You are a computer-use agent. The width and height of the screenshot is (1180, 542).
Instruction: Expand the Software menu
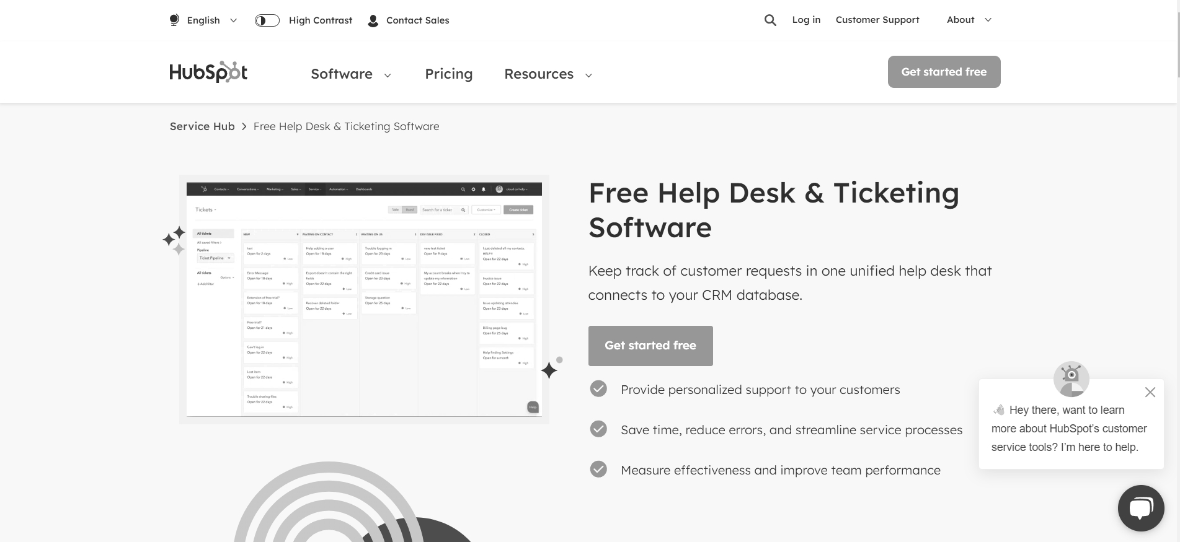pos(351,74)
